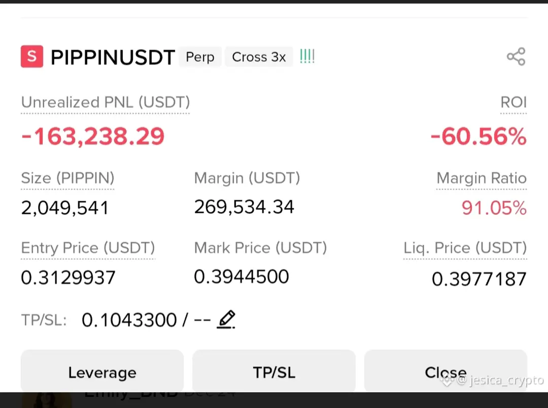Tap the Cross 3x margin mode tag

click(259, 57)
